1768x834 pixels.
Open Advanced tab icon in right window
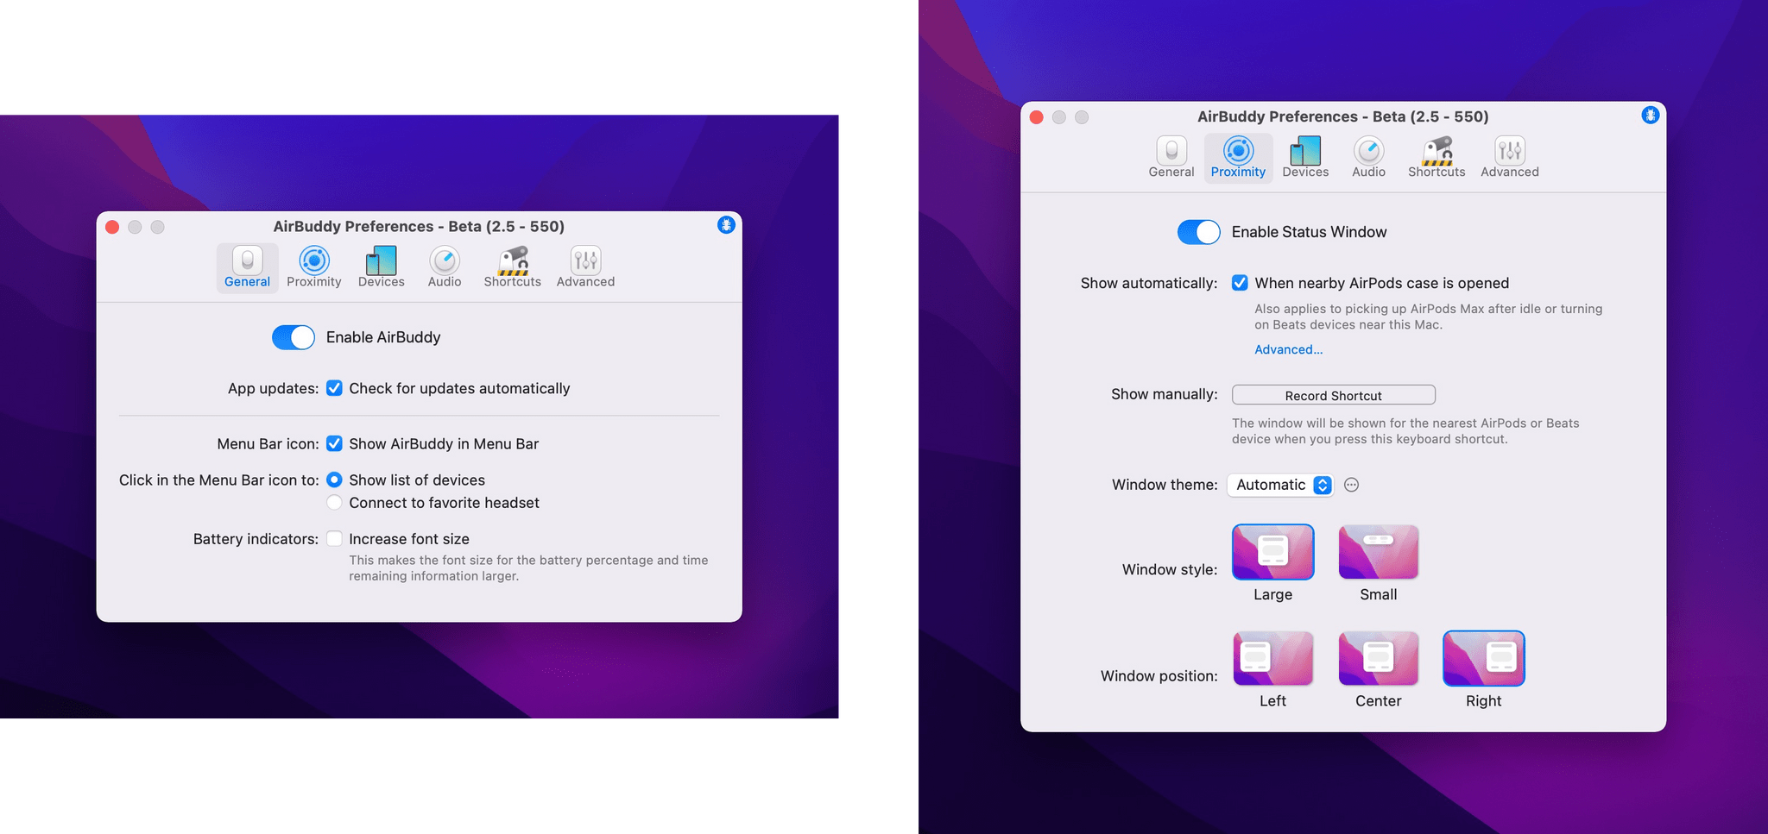coord(1510,151)
